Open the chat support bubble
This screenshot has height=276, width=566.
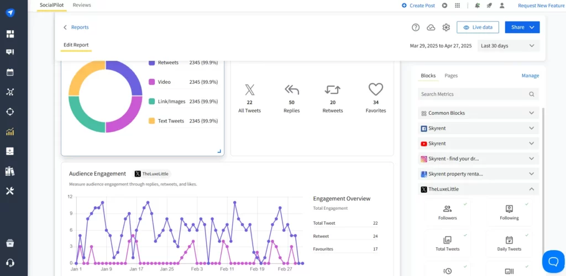553,261
